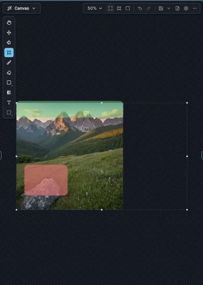203x285 pixels.
Task: Select the Eraser tool
Action: coord(9,73)
